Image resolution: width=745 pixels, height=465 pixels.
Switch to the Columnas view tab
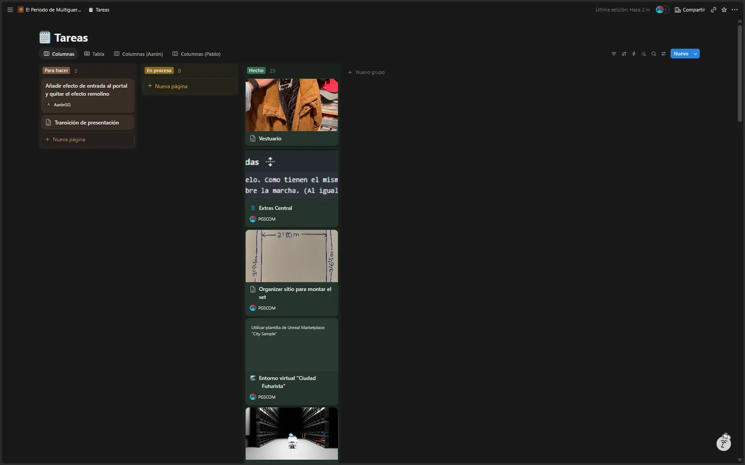pos(59,54)
